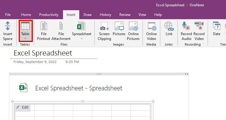Click the 'Excel Spreadsheet - Spreadsheet' heading

tap(79, 88)
